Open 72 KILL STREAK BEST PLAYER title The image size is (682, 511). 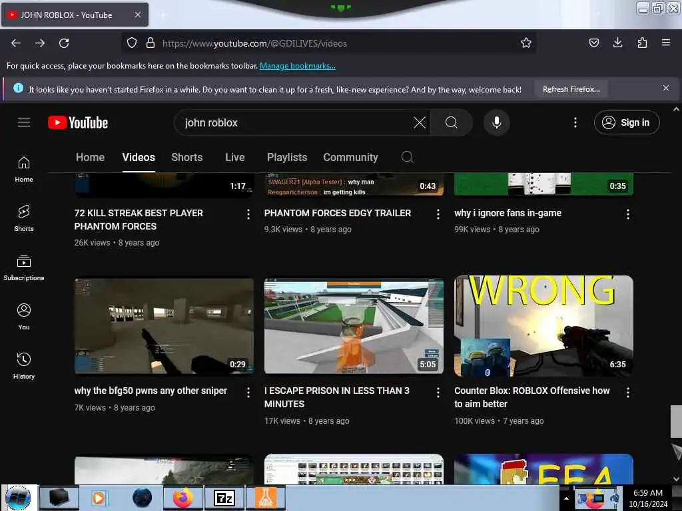coord(139,220)
